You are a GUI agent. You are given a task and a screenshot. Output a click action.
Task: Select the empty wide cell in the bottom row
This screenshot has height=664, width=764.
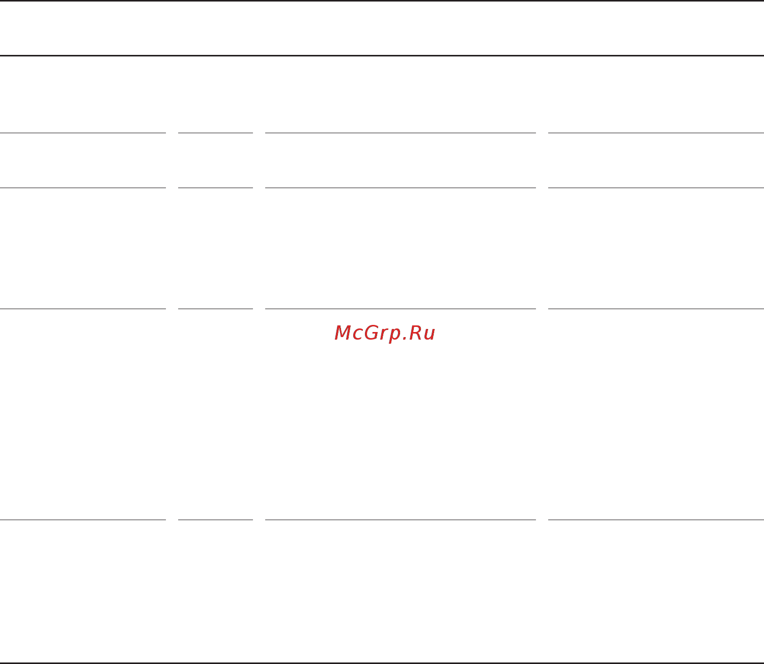(401, 591)
